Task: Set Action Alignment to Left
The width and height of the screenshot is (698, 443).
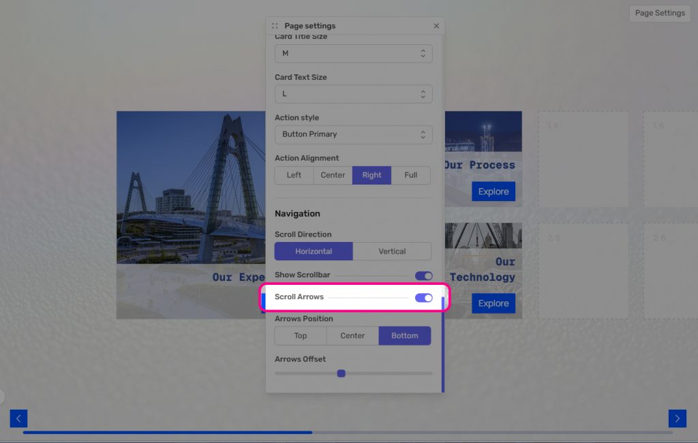Action: tap(294, 175)
